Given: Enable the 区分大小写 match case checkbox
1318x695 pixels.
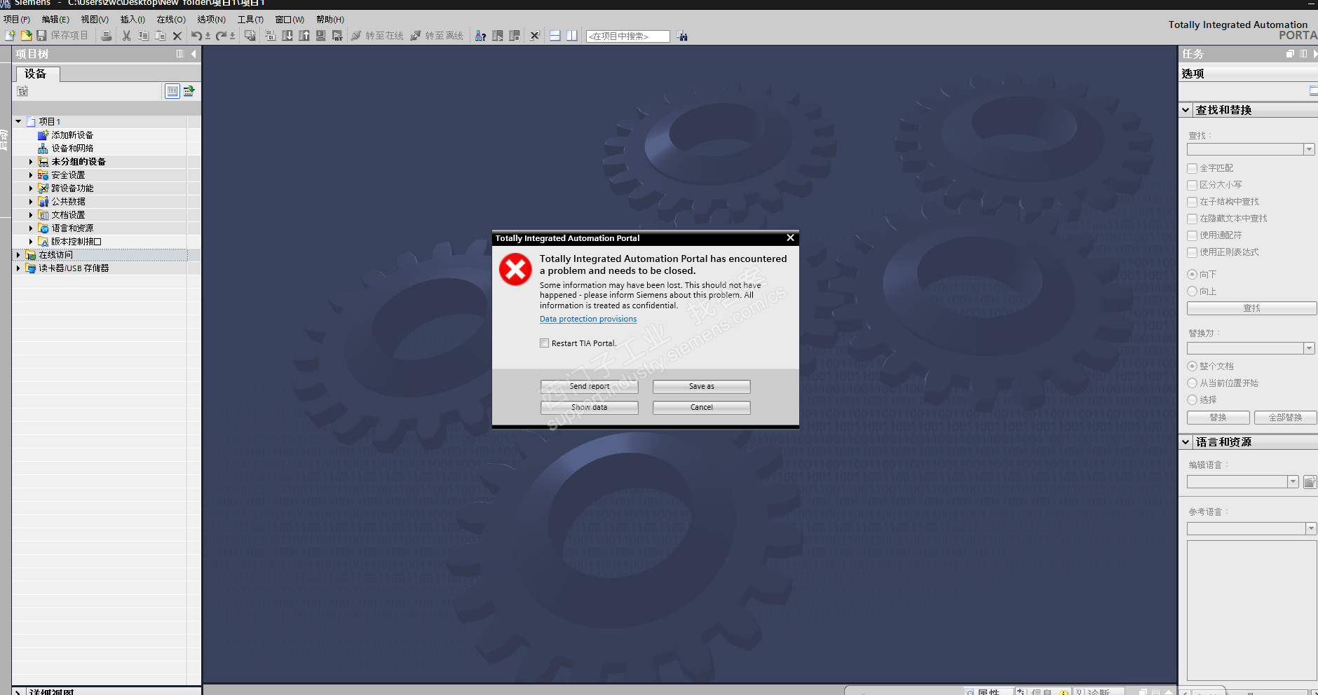Looking at the screenshot, I should coord(1192,185).
